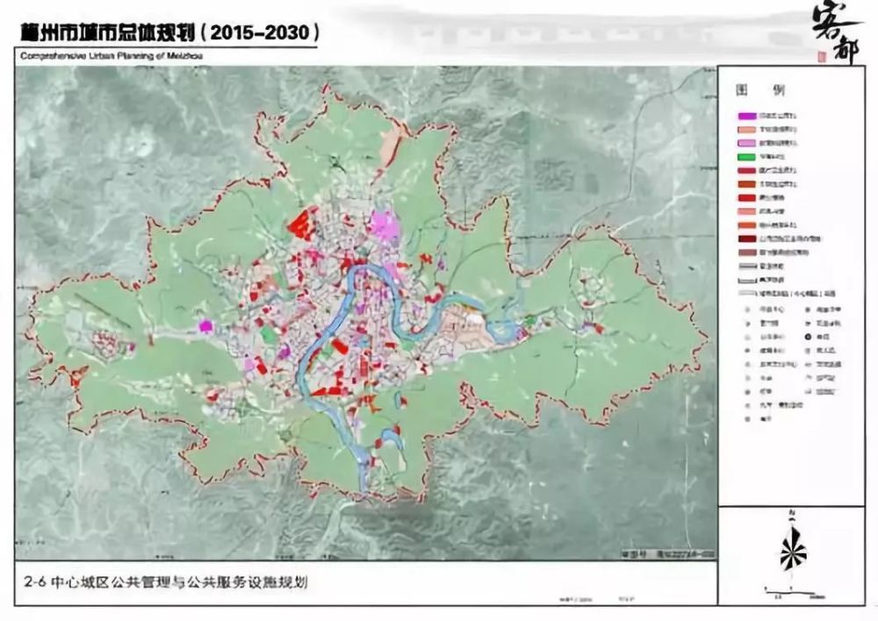This screenshot has height=621, width=878.
Task: Click the scale bar under the compass
Action: pyautogui.click(x=794, y=592)
